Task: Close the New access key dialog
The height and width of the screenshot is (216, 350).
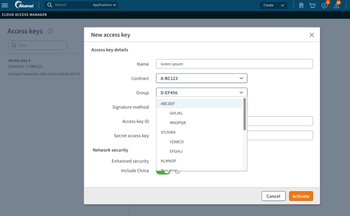Action: click(x=311, y=35)
